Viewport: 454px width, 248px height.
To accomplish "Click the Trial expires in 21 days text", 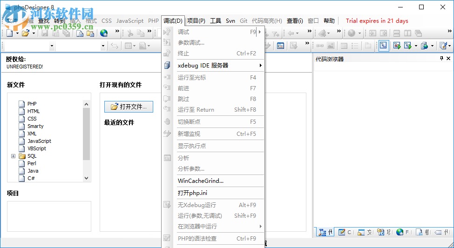I will (377, 21).
